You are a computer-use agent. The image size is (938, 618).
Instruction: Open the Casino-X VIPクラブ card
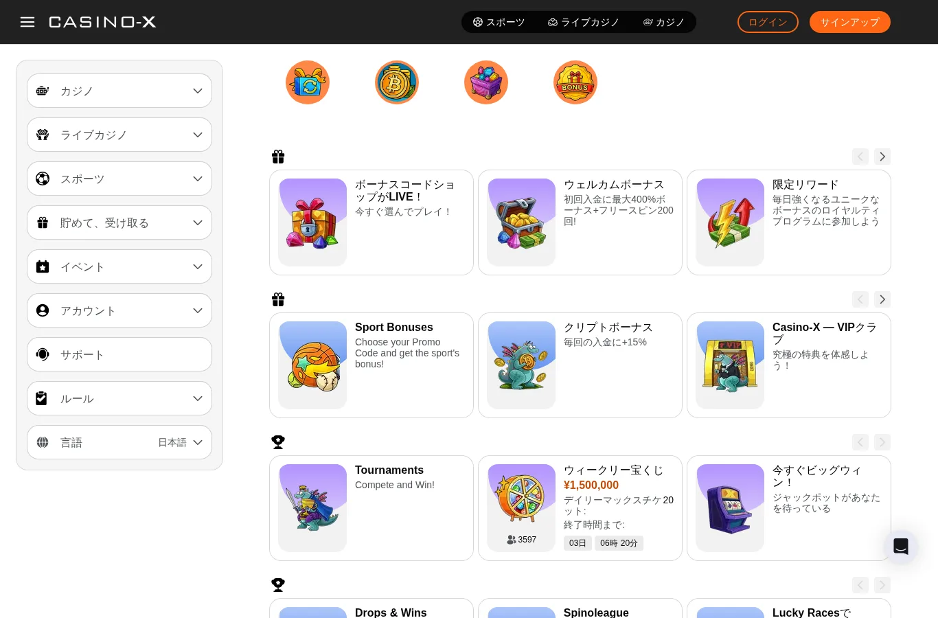[x=789, y=365]
